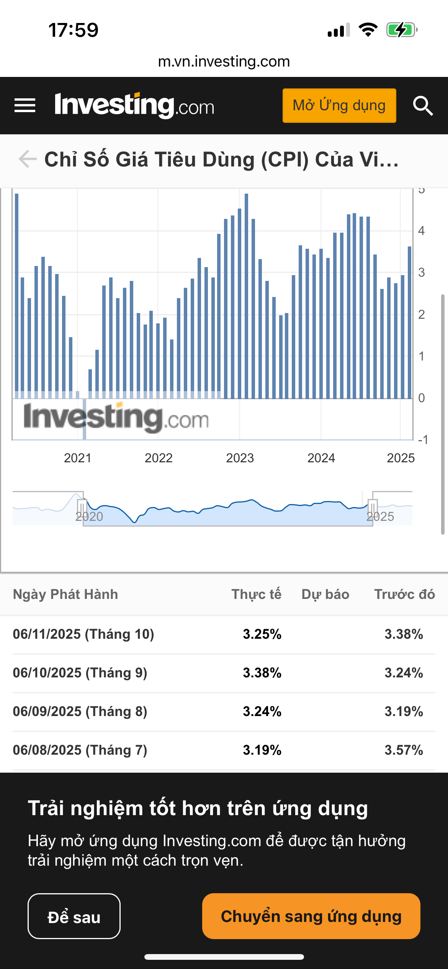Dismiss banner with Để sau
448x969 pixels.
pos(74,916)
